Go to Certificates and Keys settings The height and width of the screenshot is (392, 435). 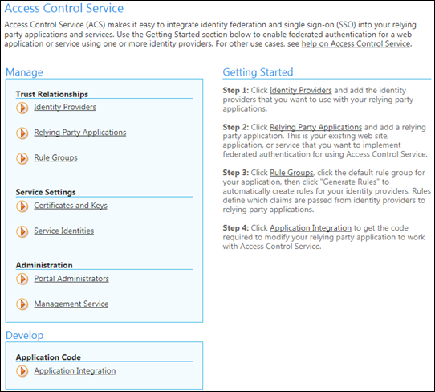tap(71, 206)
